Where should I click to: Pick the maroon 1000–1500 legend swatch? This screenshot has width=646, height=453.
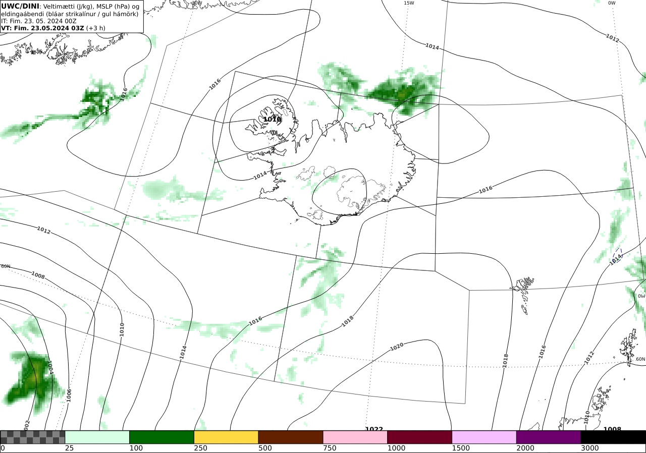pos(419,437)
